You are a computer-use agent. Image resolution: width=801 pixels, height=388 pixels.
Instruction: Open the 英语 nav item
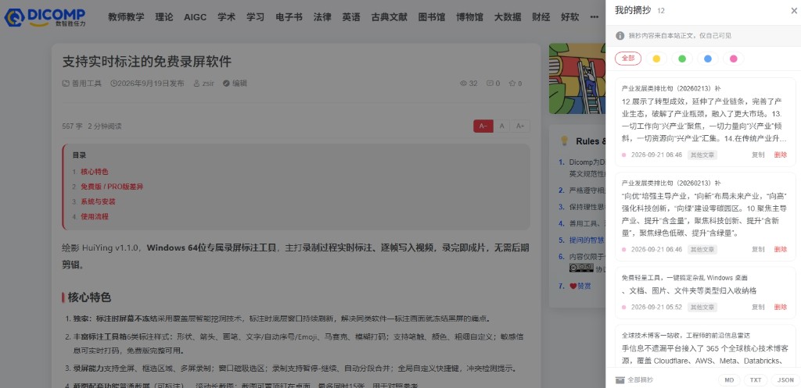[351, 17]
